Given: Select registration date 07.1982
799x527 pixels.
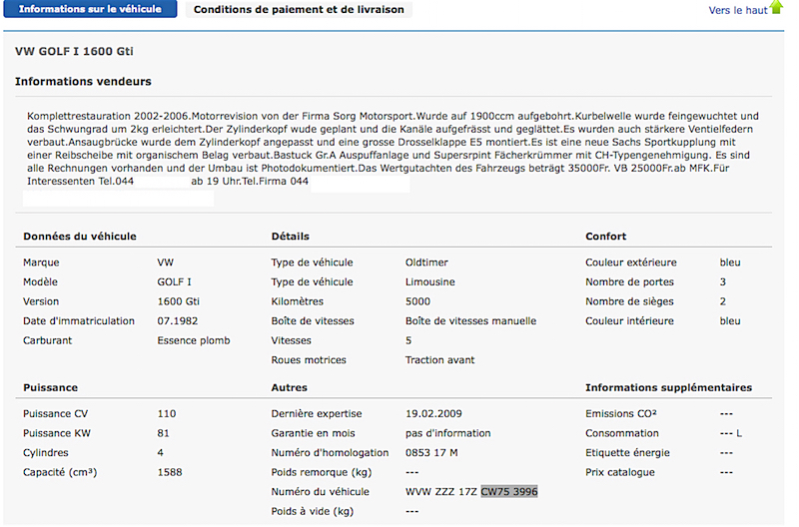Looking at the screenshot, I should point(178,320).
